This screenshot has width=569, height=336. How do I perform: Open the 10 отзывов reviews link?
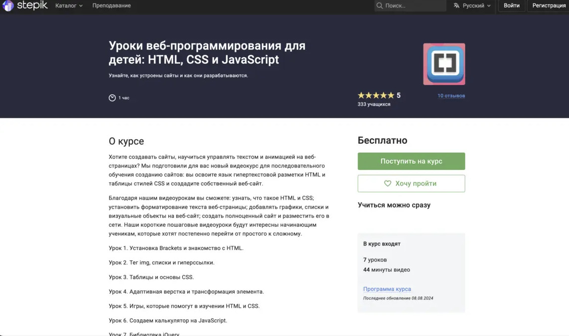pos(451,96)
